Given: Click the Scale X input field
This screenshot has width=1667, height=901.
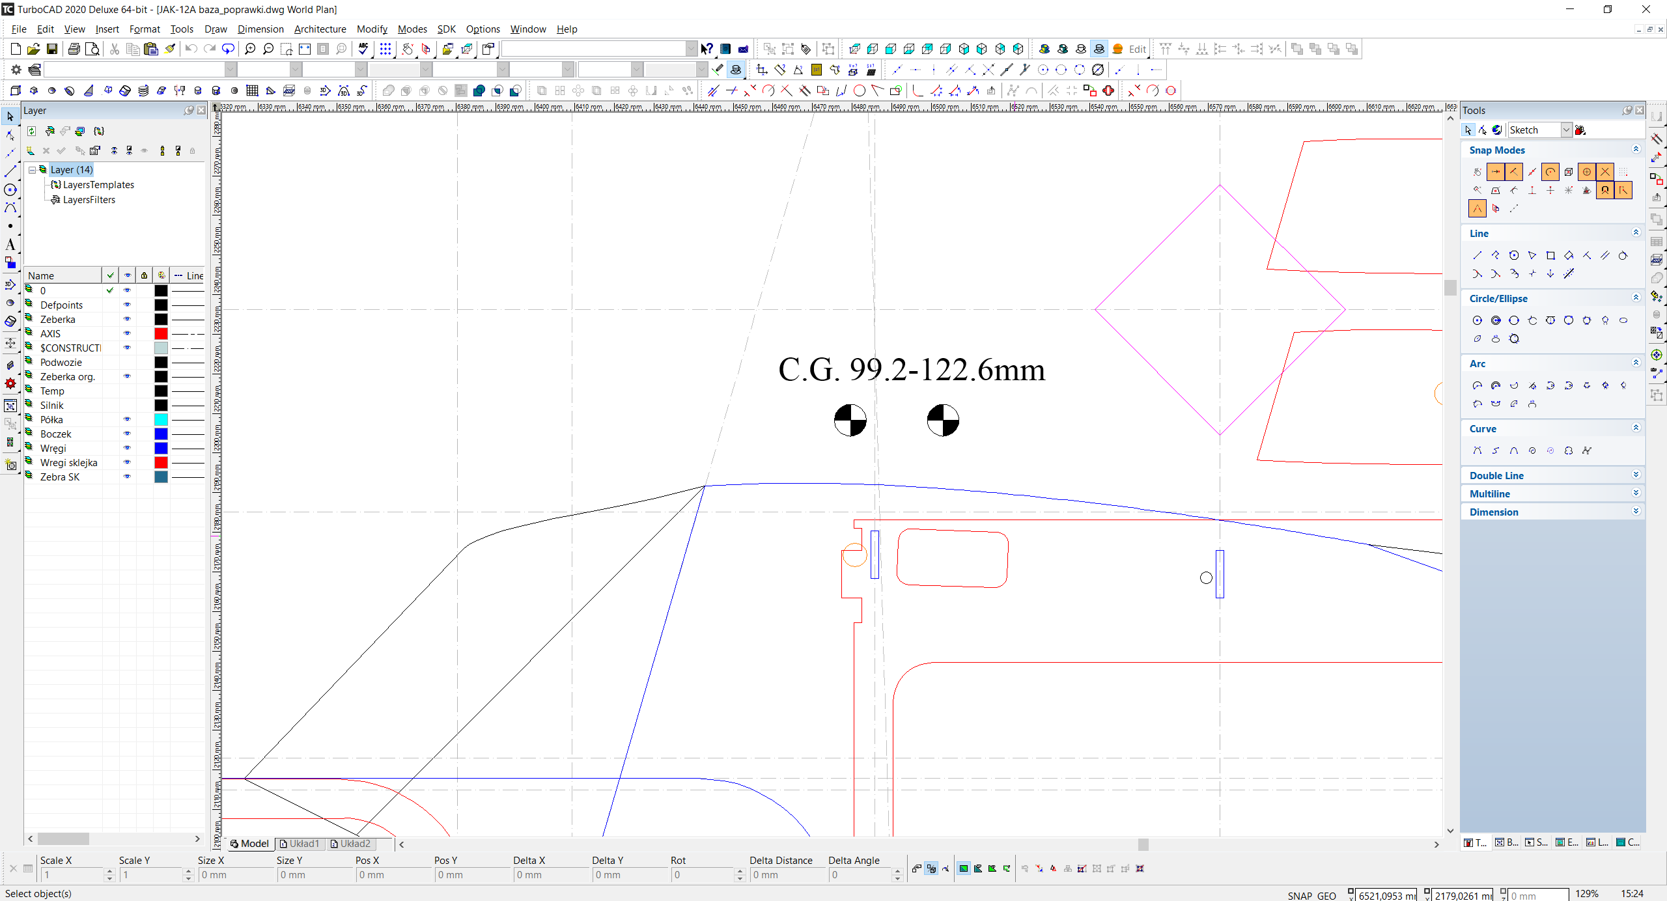Looking at the screenshot, I should click(72, 875).
